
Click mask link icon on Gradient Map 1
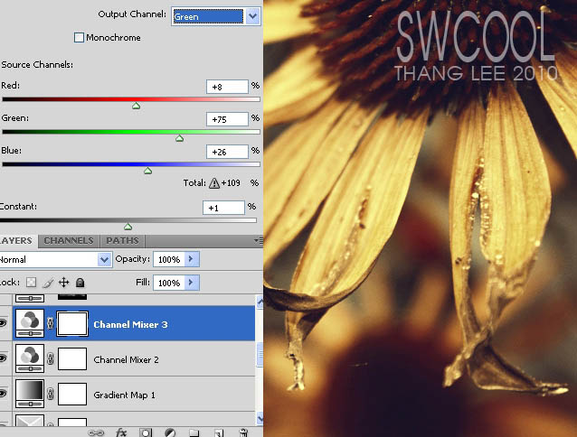point(51,394)
